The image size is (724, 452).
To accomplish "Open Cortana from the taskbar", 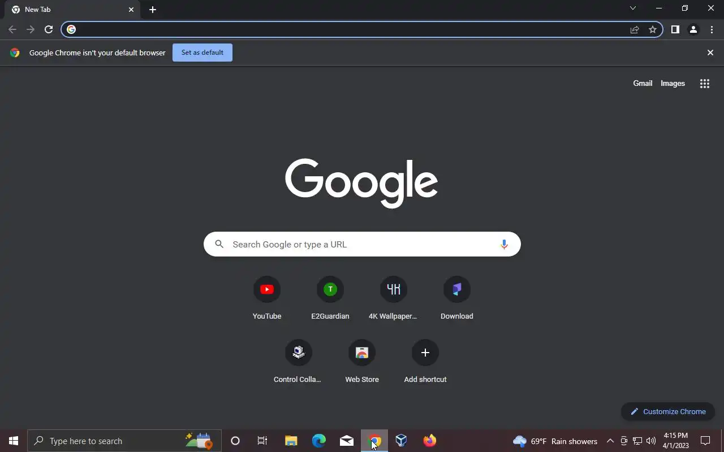I will [235, 441].
